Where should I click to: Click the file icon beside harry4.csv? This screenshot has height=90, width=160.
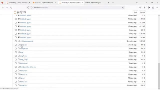point(19,81)
